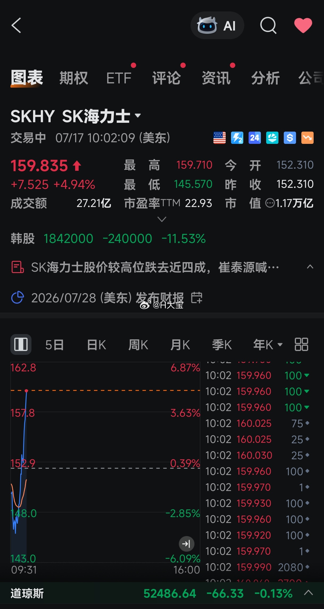Screen dimensions: 324x609
Task: Select the 周K chart period
Action: 138,345
